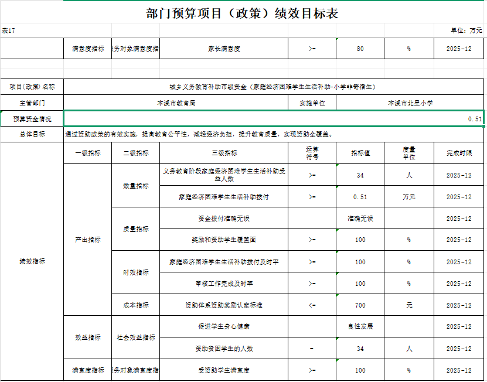Select the 本溪市北星小学 cell

[410, 103]
